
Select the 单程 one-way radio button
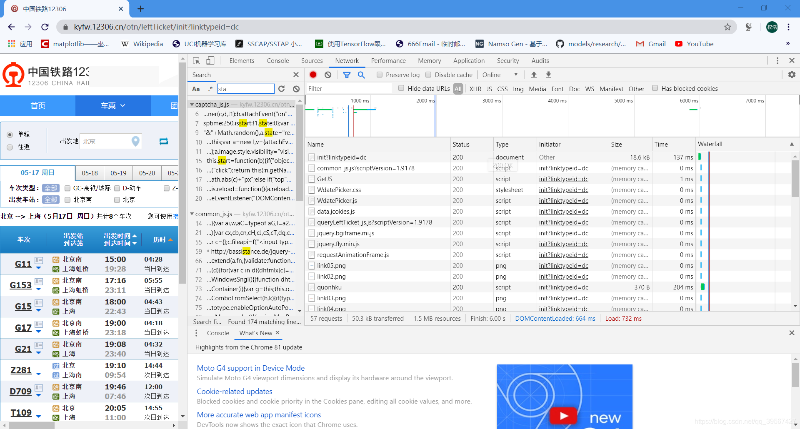[x=10, y=135]
